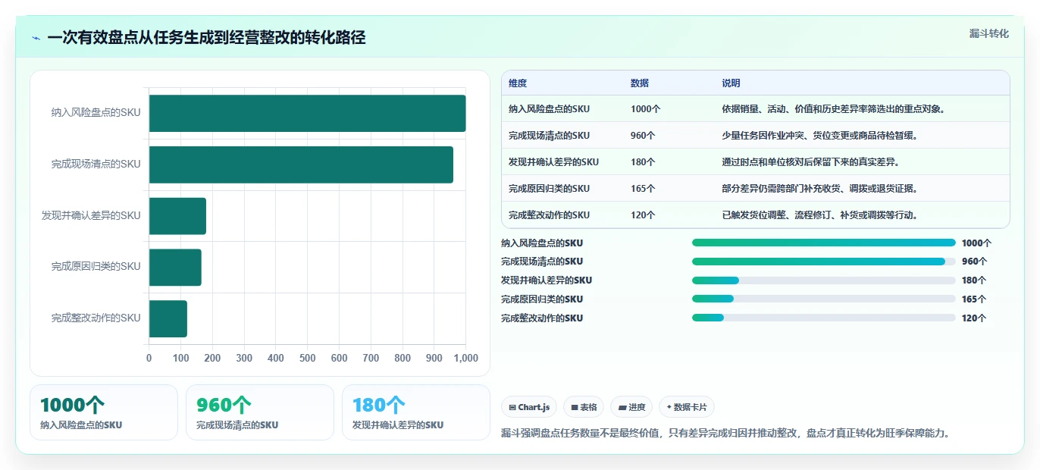Screen dimensions: 1040x470
Task: Click the 进度 tag chip
Action: [631, 407]
